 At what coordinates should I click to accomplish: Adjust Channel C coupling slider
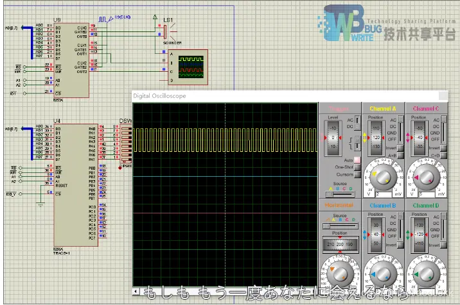[x=443, y=129]
